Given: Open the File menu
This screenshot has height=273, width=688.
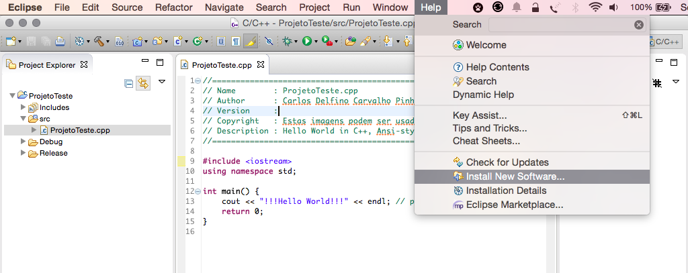Looking at the screenshot, I should point(62,7).
